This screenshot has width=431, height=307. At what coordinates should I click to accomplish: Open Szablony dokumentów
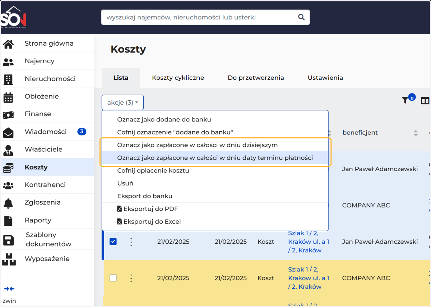pos(48,239)
